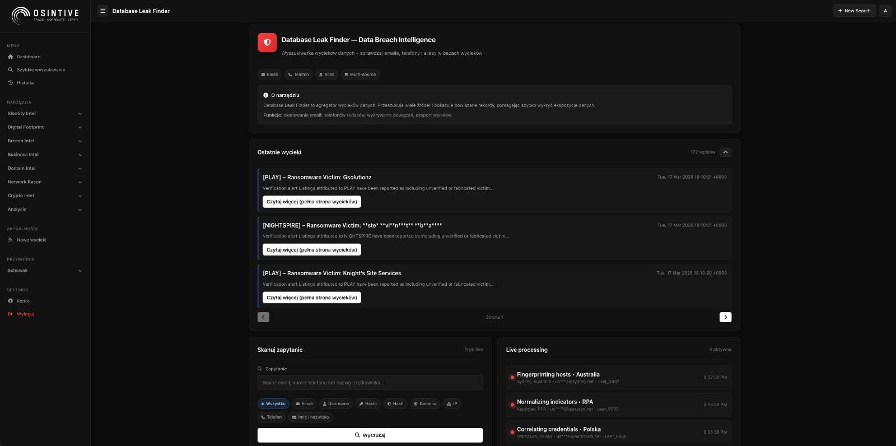This screenshot has width=896, height=446.
Task: Click the Telefon tag at page header
Action: tap(298, 75)
